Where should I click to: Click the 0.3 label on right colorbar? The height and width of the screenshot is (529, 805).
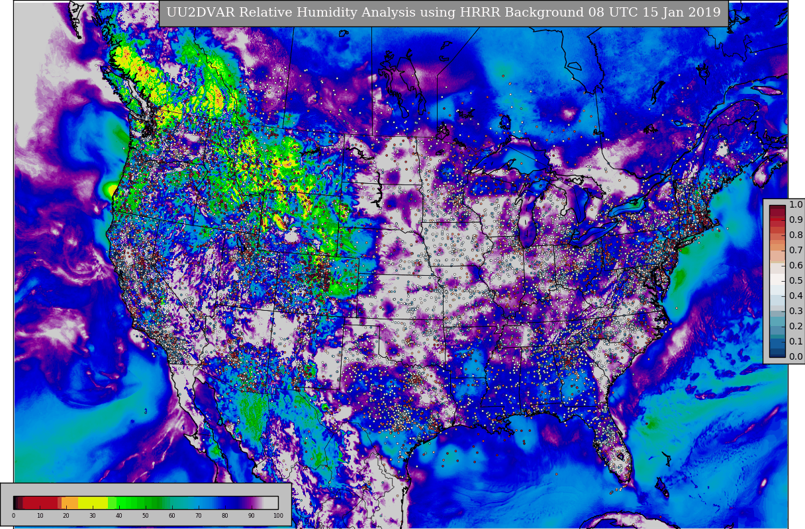(796, 311)
